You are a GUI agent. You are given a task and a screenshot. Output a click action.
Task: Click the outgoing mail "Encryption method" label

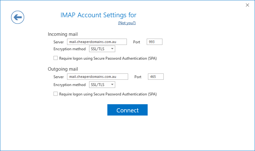[x=70, y=85]
